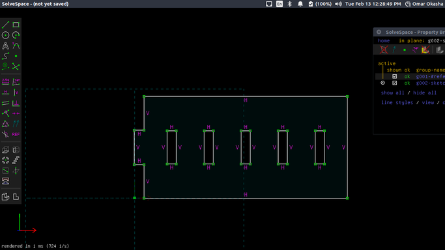The image size is (445, 250).
Task: Select the rectangle sketch tool
Action: pyautogui.click(x=16, y=25)
